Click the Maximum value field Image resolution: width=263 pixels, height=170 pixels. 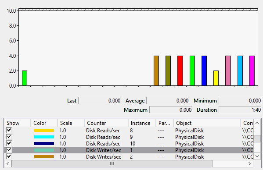coord(171,110)
